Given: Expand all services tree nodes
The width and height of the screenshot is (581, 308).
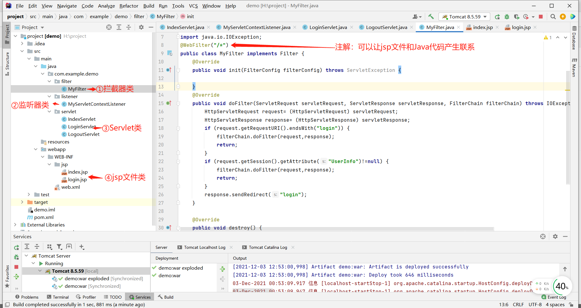Looking at the screenshot, I should (x=27, y=247).
